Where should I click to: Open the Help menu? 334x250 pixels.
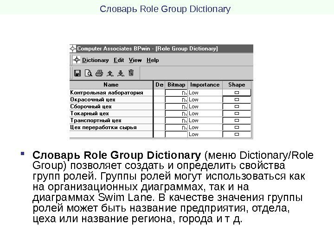[x=153, y=60]
